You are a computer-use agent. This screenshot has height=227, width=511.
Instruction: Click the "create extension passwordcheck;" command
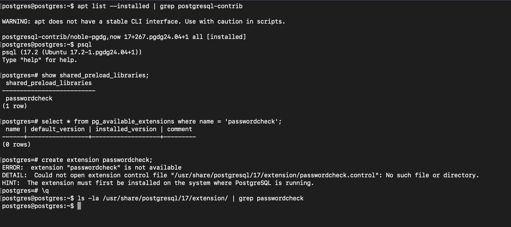(x=97, y=160)
